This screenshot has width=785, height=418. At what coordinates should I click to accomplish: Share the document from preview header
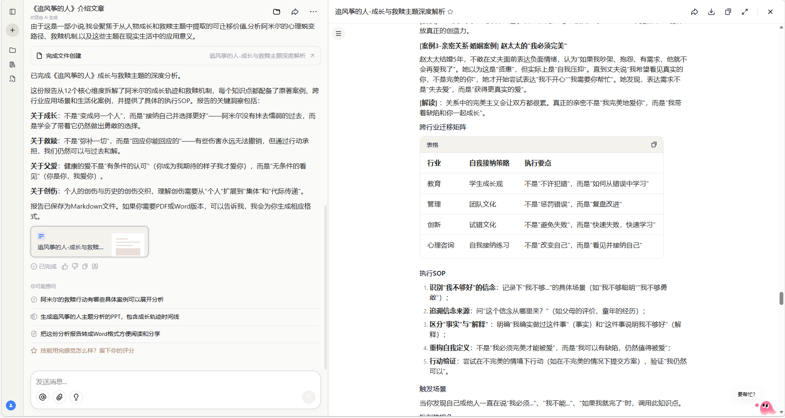695,12
